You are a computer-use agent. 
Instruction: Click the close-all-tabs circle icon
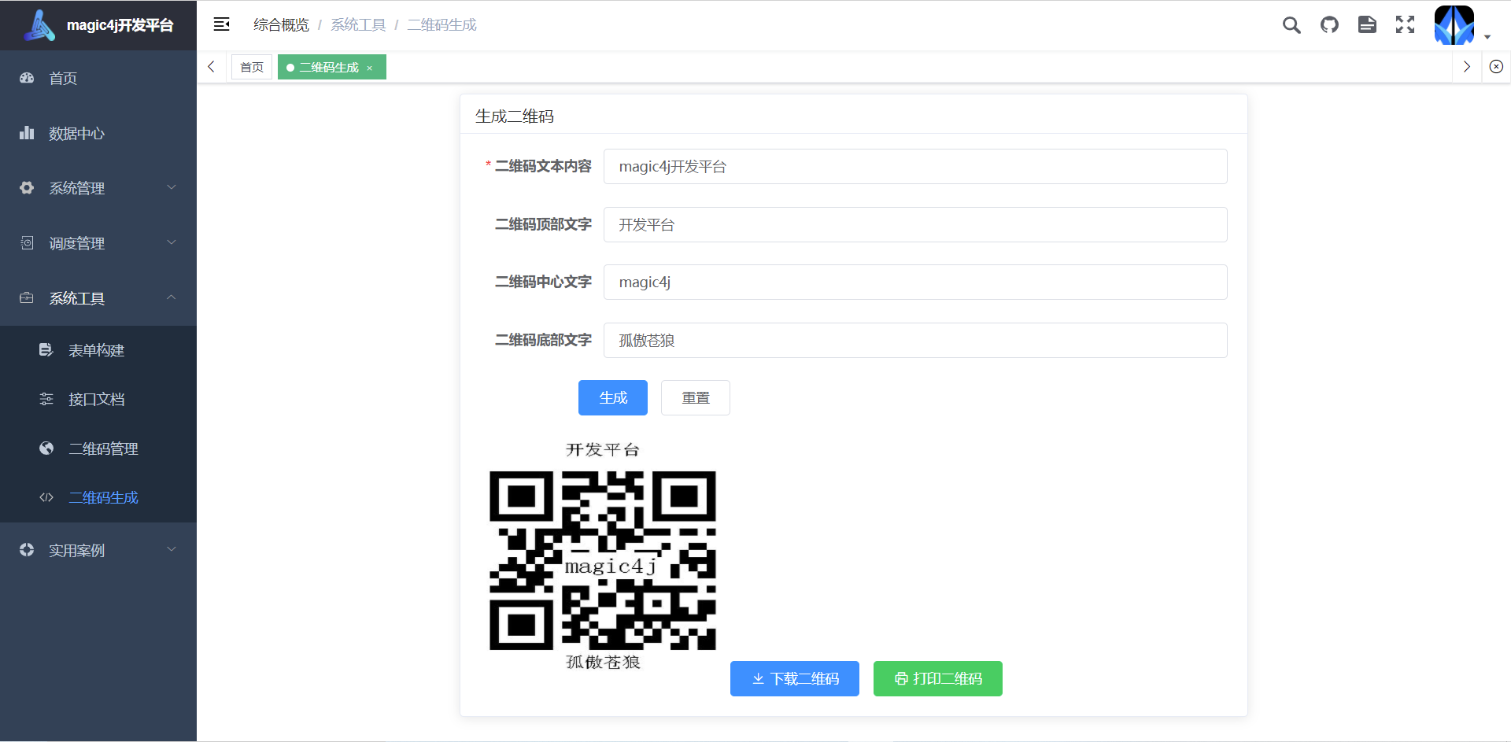[x=1496, y=67]
